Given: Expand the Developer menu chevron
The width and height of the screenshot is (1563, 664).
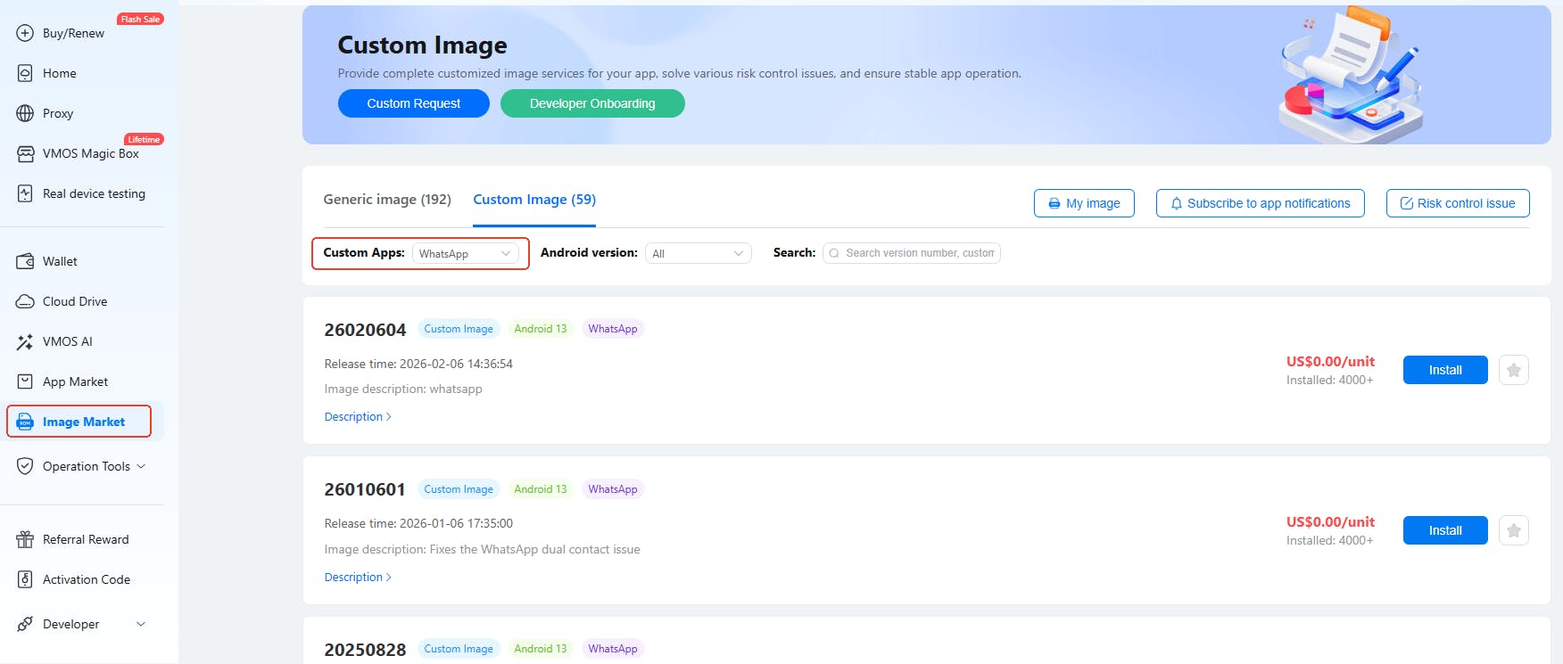Looking at the screenshot, I should pyautogui.click(x=141, y=624).
